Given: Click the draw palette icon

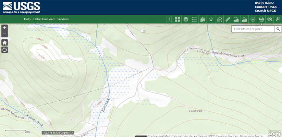Looking at the screenshot, I should (269, 19).
